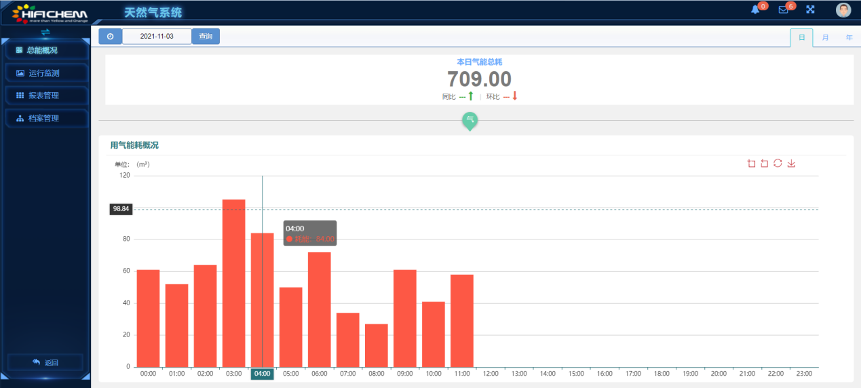Viewport: 861px width, 388px height.
Task: Click the chart zoom reset icon
Action: (765, 163)
